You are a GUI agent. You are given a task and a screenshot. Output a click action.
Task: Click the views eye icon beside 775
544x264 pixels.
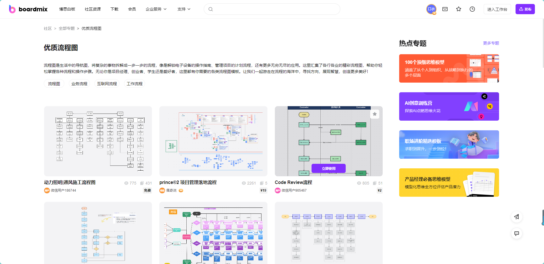pyautogui.click(x=126, y=183)
